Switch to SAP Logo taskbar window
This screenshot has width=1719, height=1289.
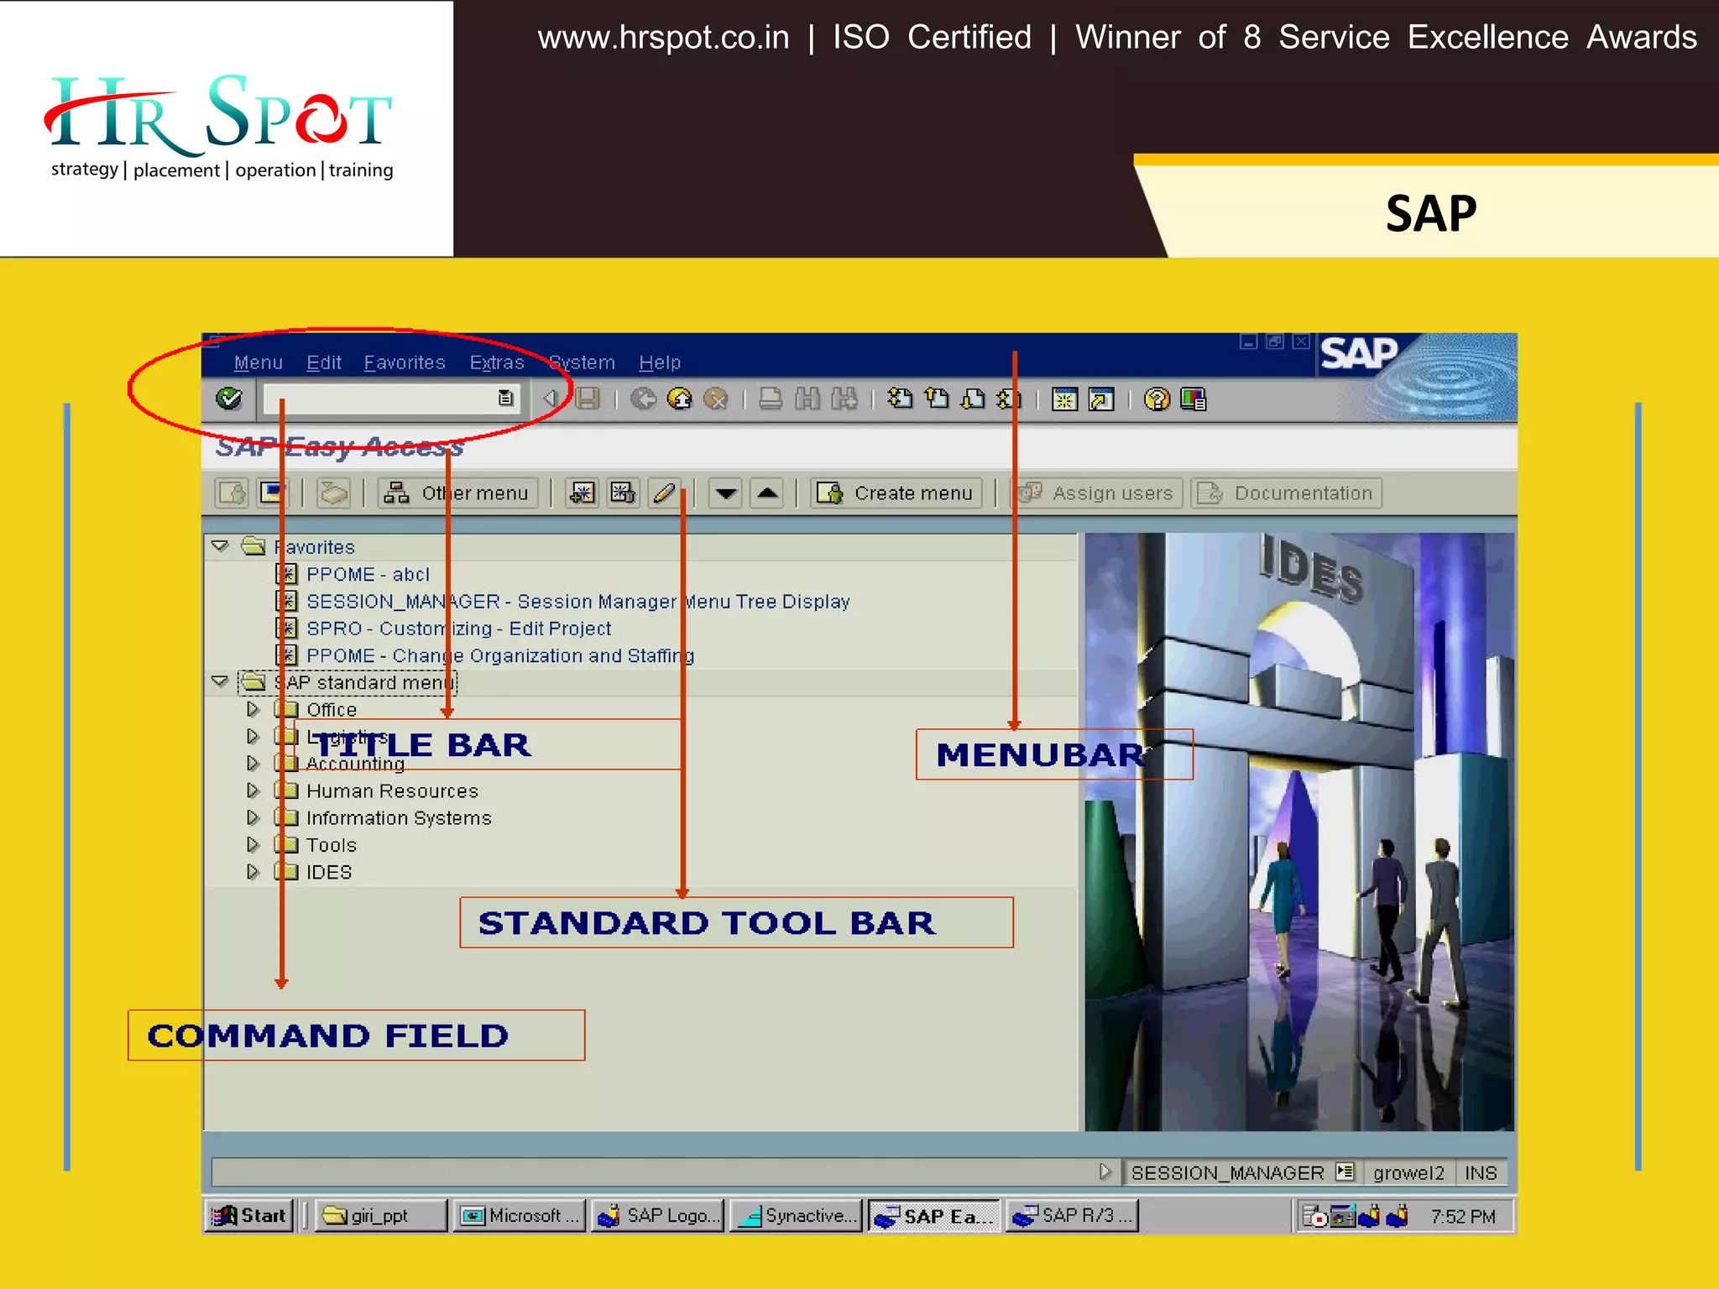click(658, 1215)
